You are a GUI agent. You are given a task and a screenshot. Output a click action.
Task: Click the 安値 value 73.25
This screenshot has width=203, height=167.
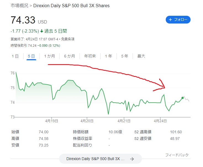click(x=44, y=145)
